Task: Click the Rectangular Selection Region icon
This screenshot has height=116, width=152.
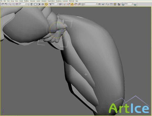Action: point(35,4)
